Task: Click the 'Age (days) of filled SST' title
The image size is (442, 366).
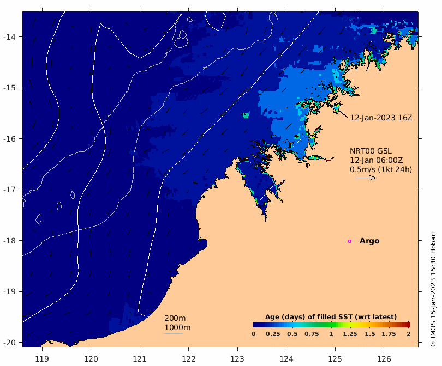Action: (x=331, y=317)
